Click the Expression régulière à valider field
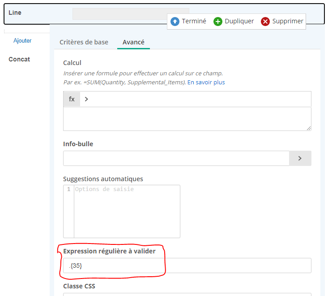328x296 pixels. tap(187, 266)
